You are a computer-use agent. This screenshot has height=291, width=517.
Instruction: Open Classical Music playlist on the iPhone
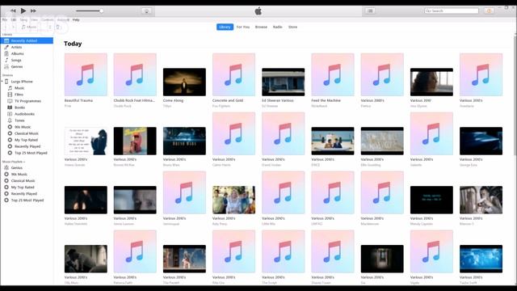click(x=27, y=133)
